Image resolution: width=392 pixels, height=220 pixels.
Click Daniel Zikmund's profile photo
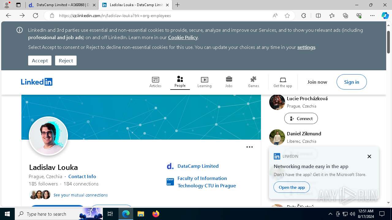click(277, 137)
